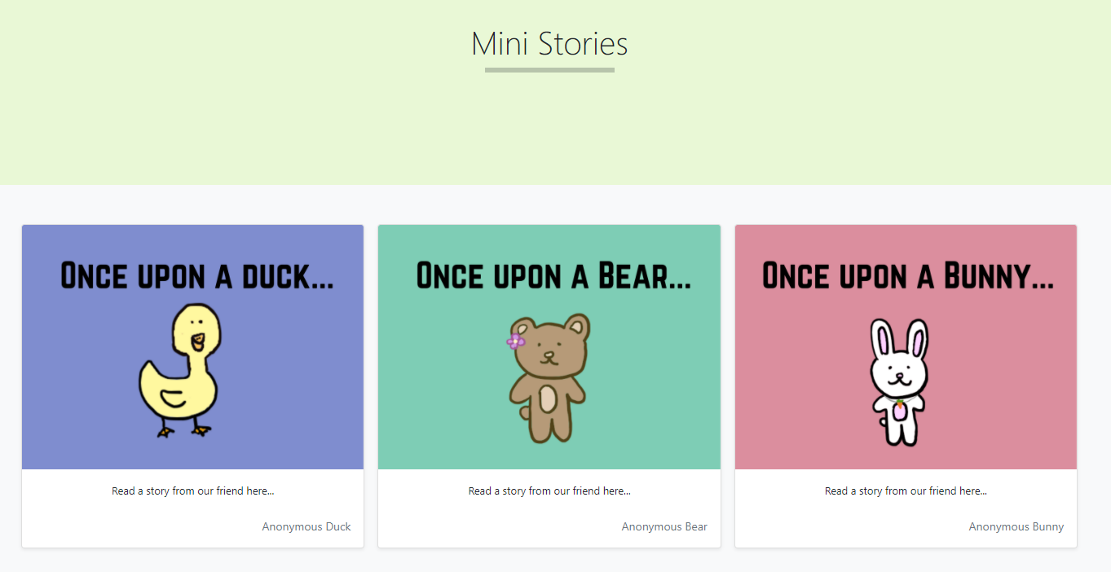
Task: Click the white bunny illustration
Action: [x=898, y=382]
